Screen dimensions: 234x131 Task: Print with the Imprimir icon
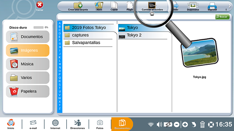point(212,6)
